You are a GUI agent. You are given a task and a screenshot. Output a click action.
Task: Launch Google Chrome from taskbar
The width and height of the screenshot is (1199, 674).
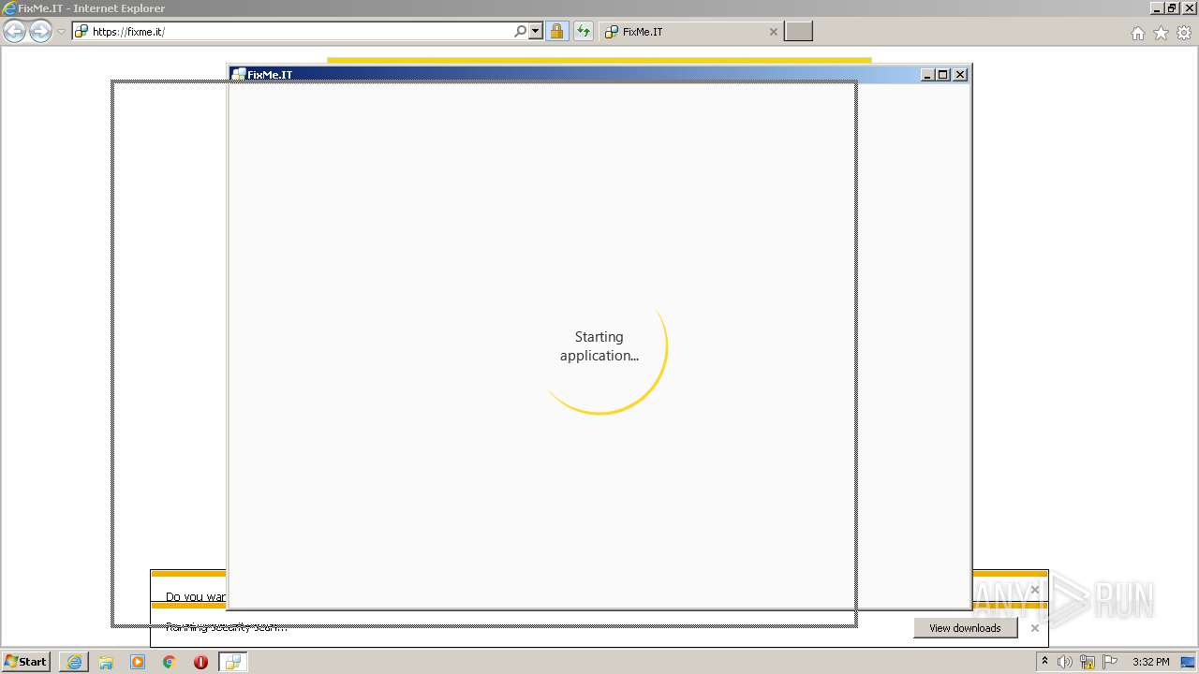tap(170, 662)
